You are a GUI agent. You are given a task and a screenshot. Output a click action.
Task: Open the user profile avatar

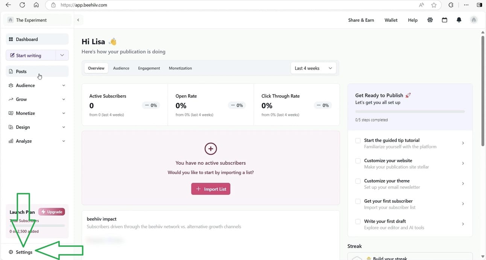click(474, 20)
